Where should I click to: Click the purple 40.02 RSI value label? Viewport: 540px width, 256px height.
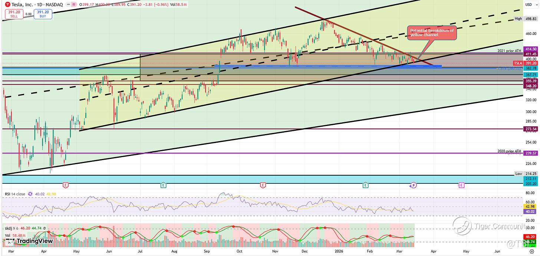point(530,212)
